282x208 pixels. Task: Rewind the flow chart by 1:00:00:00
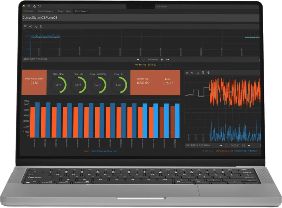138,59
